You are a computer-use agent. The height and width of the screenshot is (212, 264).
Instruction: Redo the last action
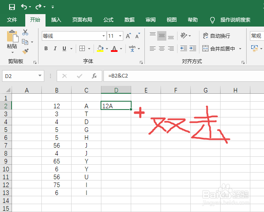(x=38, y=7)
